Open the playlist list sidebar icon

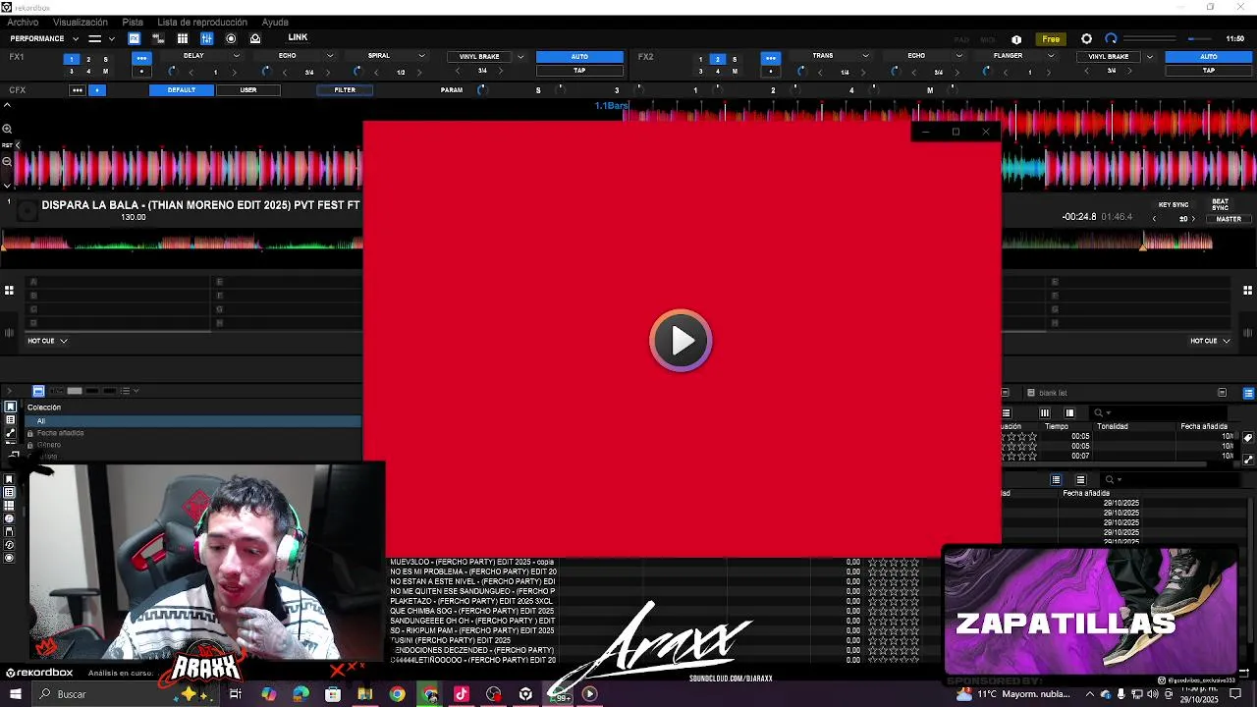pos(10,420)
